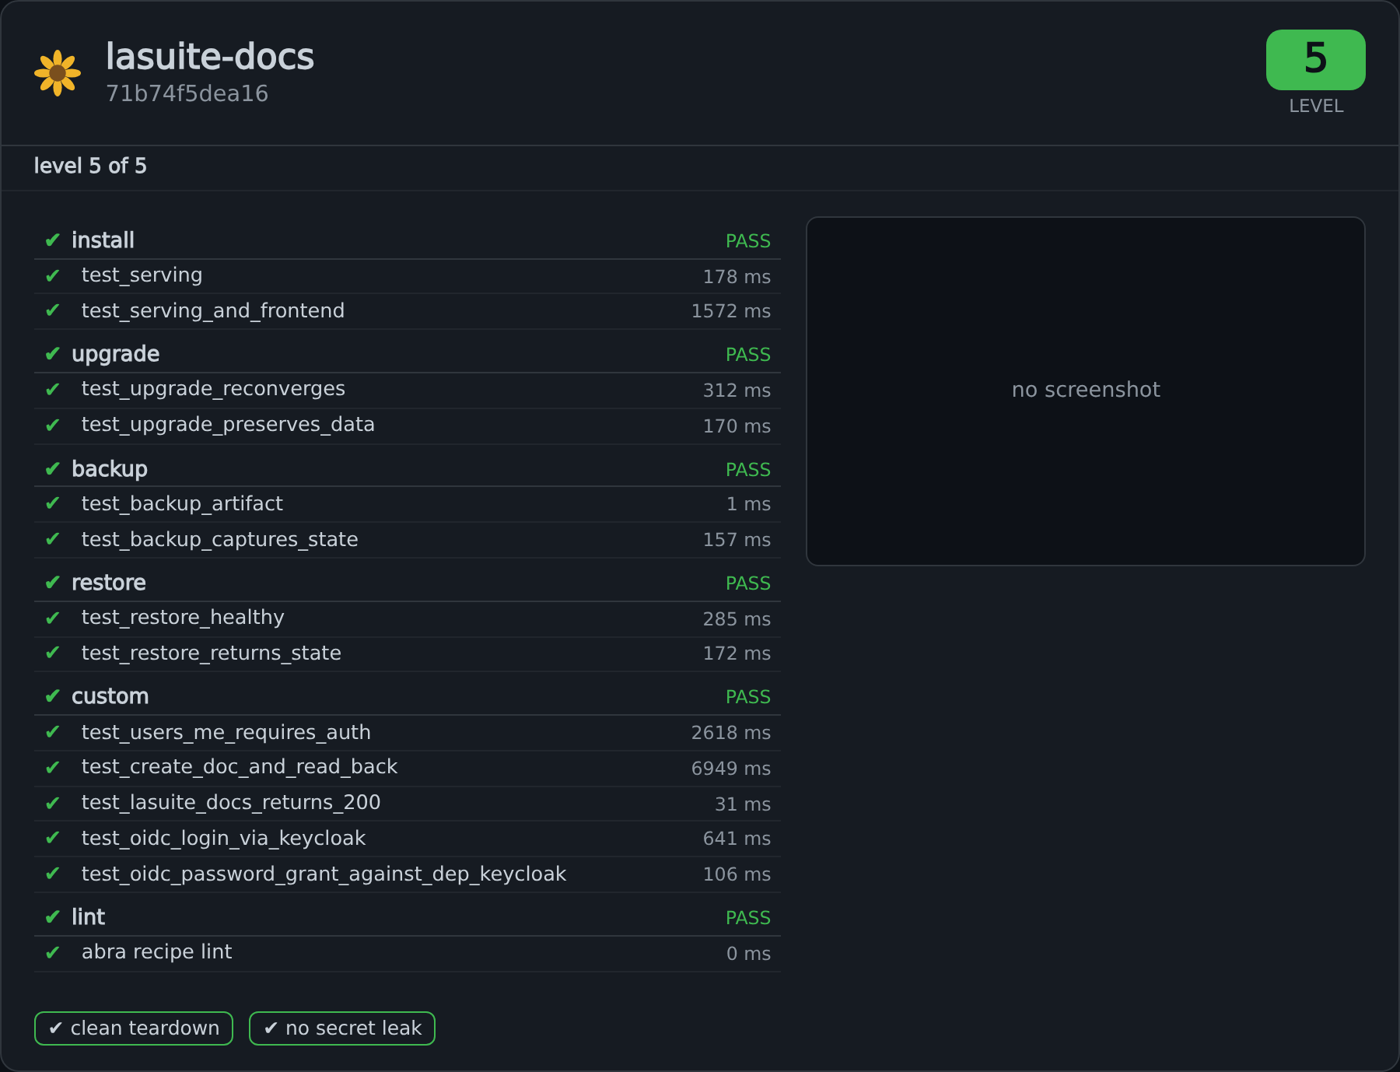
Task: Click the checkmark beside custom
Action: [53, 696]
